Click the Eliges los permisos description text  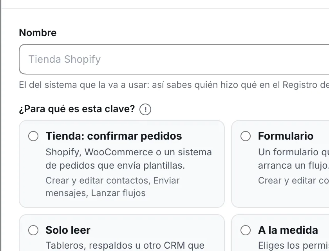click(293, 246)
